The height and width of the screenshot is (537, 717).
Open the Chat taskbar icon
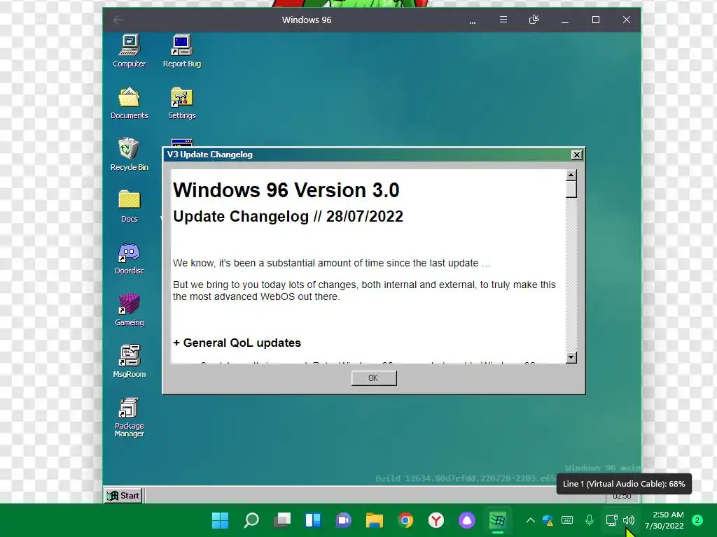pos(343,520)
